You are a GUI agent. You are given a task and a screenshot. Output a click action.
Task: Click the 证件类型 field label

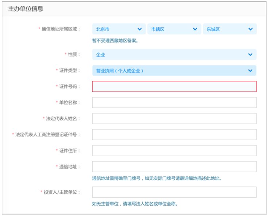pyautogui.click(x=70, y=71)
